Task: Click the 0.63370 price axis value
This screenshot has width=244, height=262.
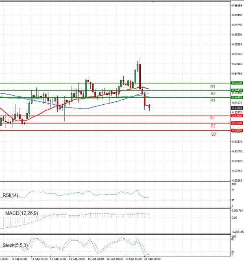Action: [x=237, y=142]
